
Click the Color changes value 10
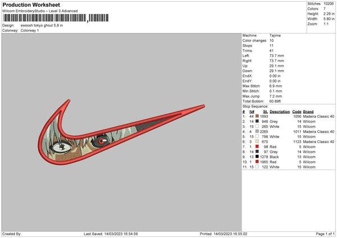(x=271, y=40)
